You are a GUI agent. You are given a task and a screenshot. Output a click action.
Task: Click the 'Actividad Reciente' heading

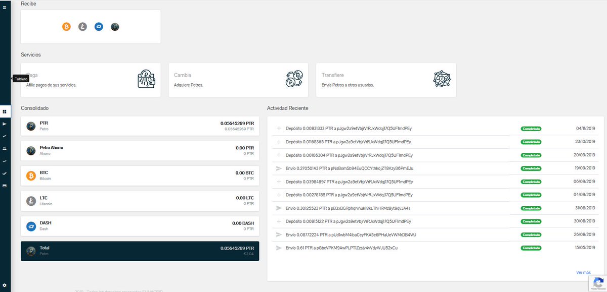tap(287, 108)
